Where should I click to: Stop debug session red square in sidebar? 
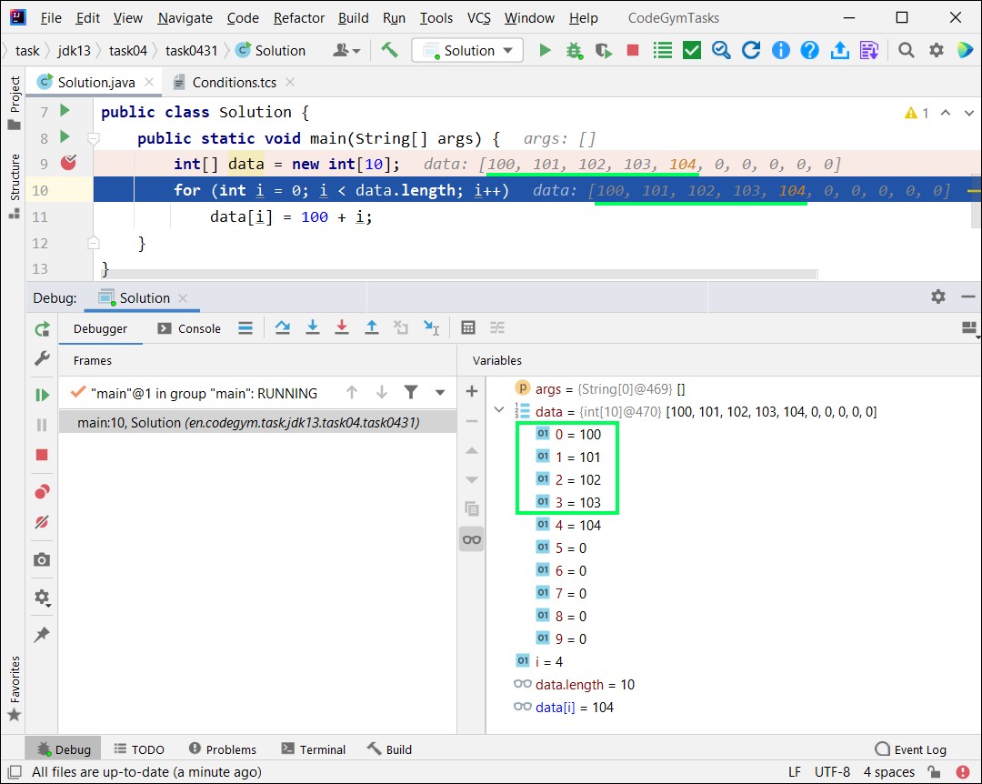tap(42, 455)
